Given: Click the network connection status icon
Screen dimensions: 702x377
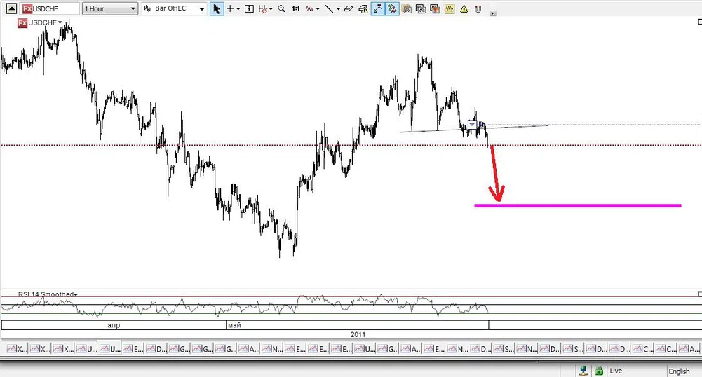Looking at the screenshot, I should coord(583,371).
